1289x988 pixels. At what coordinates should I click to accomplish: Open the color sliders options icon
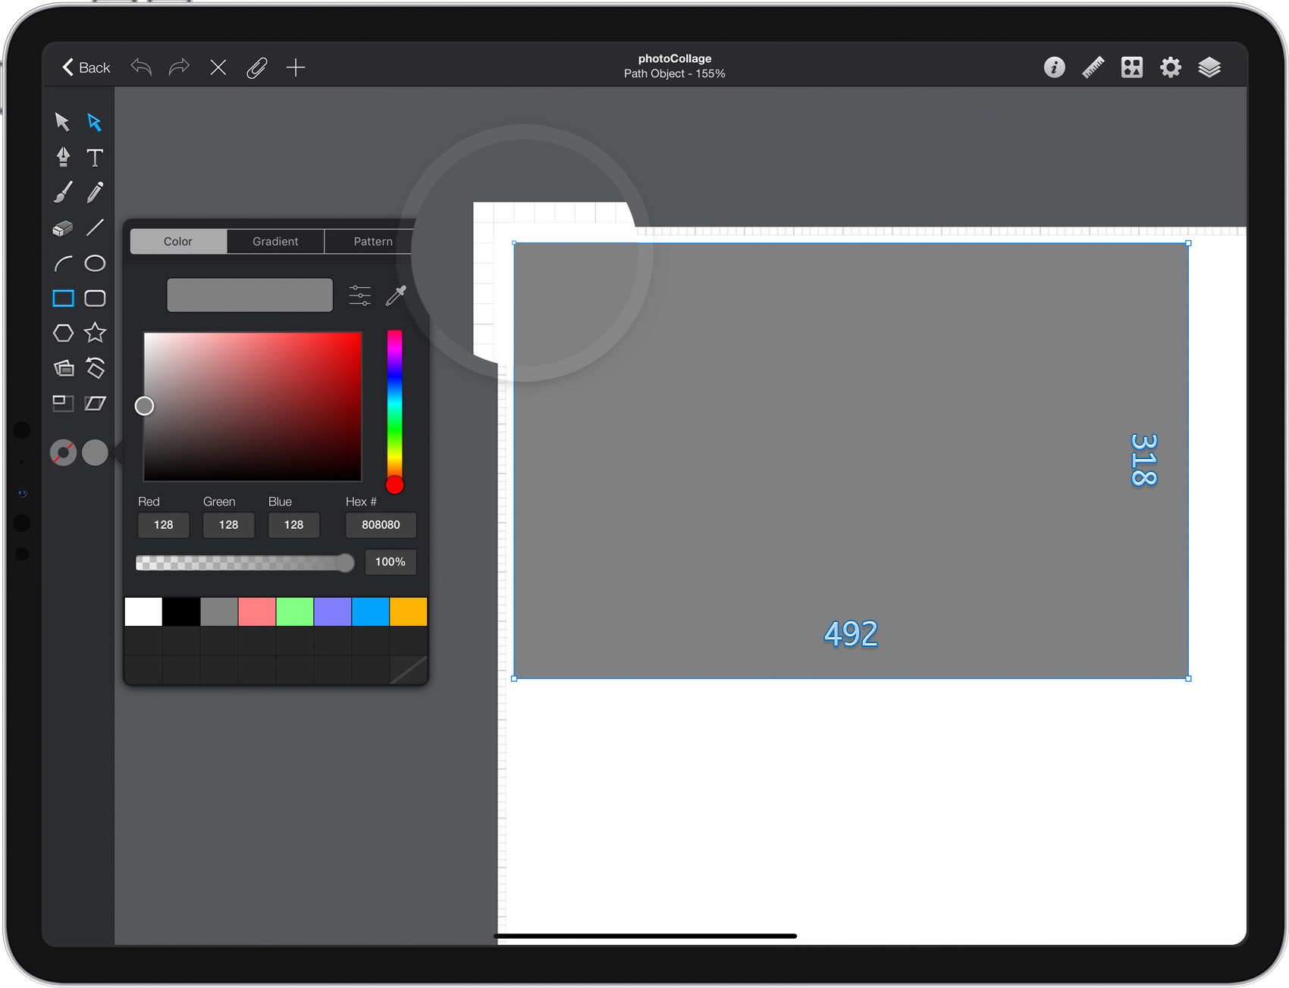pos(360,295)
